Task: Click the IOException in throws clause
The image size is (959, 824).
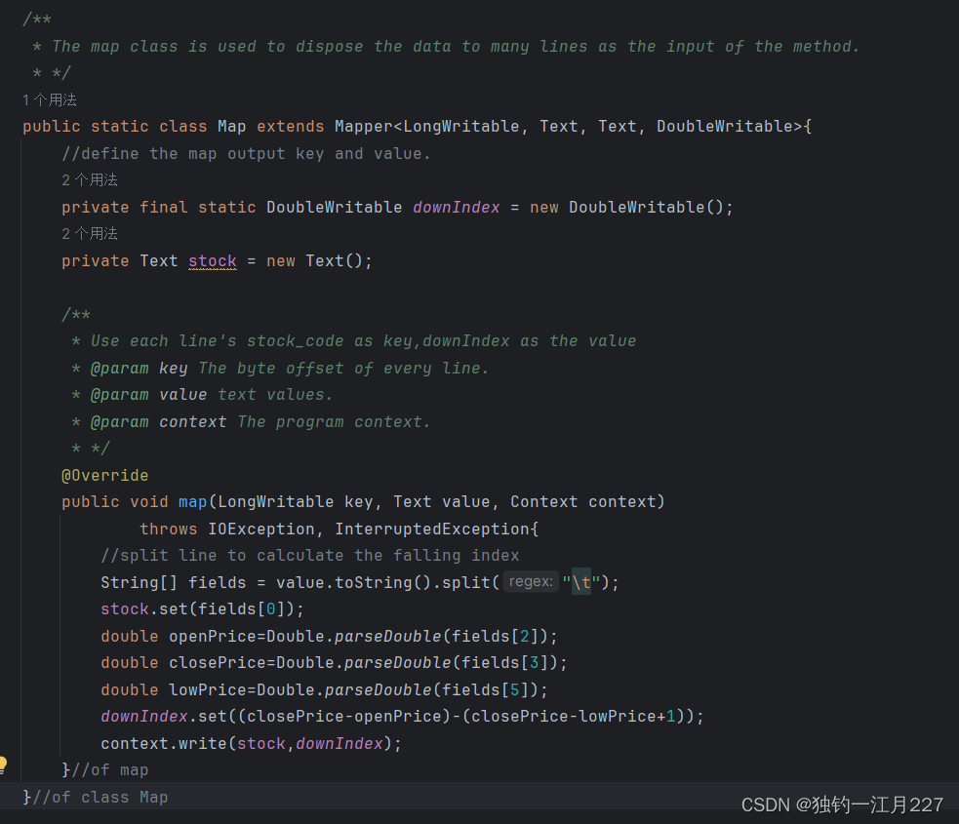Action: 261,529
